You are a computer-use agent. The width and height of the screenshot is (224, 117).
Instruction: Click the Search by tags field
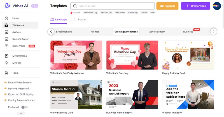tap(115, 6)
